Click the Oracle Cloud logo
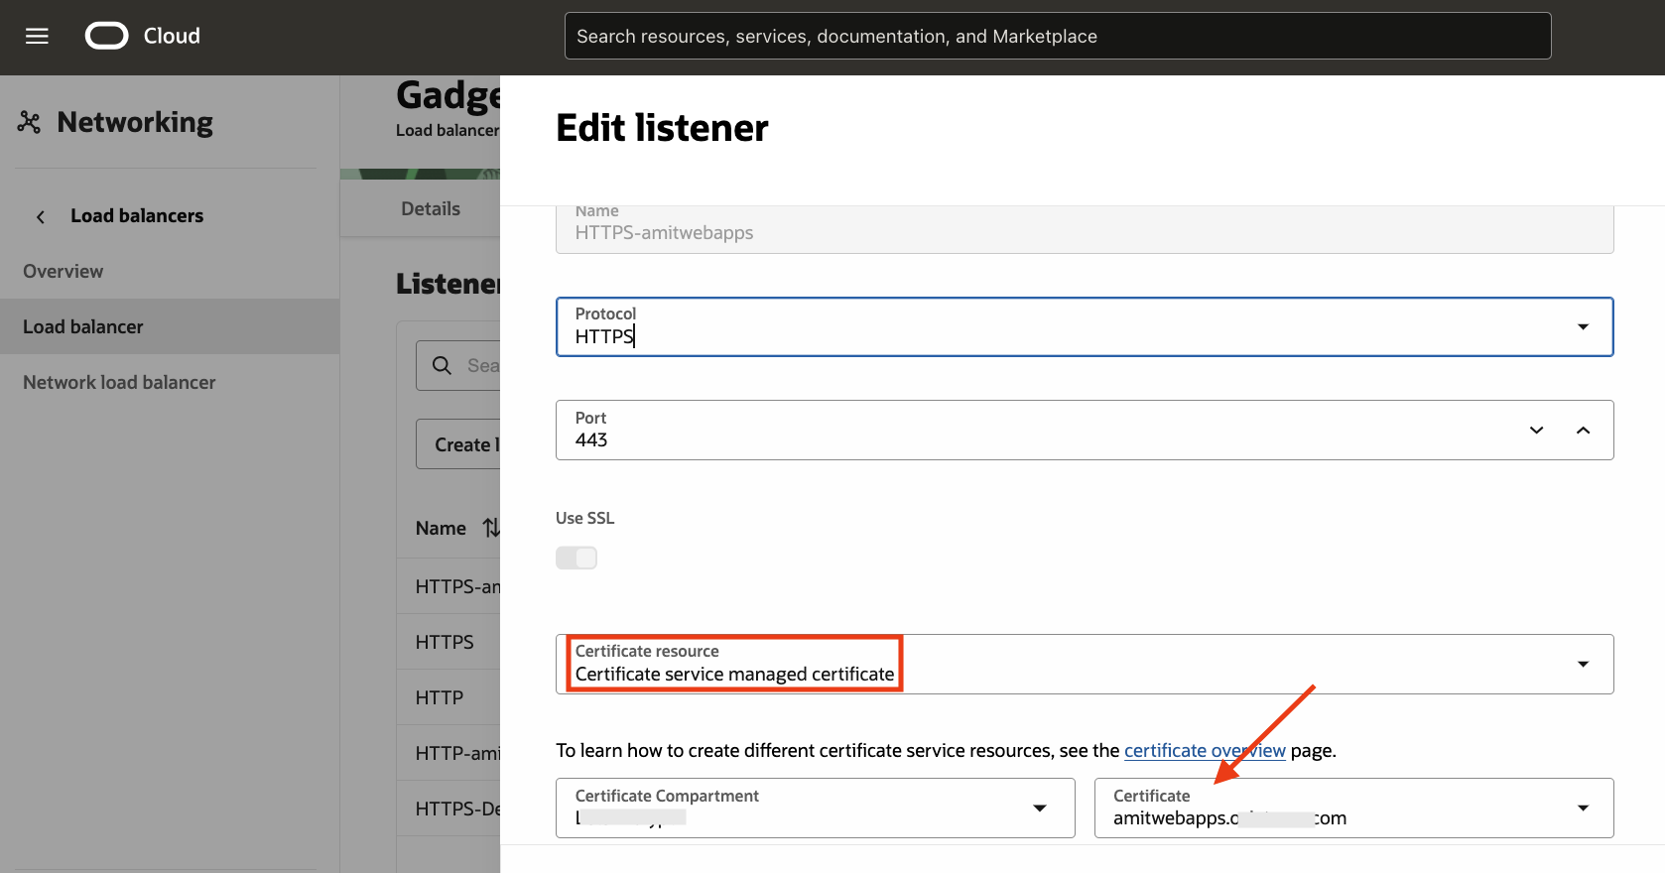The image size is (1665, 873). 107,37
